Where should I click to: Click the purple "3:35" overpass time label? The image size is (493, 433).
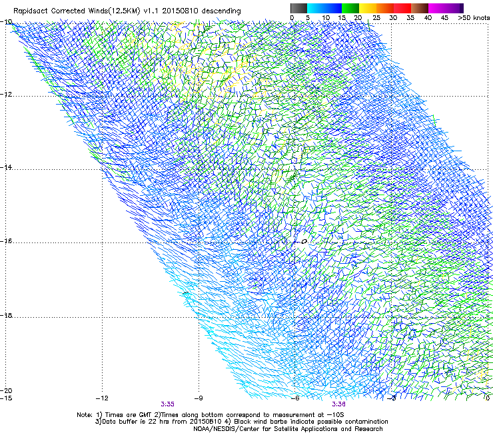point(168,404)
